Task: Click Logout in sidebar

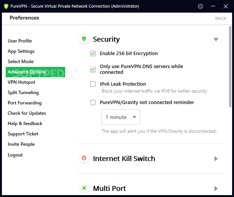Action: [15, 155]
